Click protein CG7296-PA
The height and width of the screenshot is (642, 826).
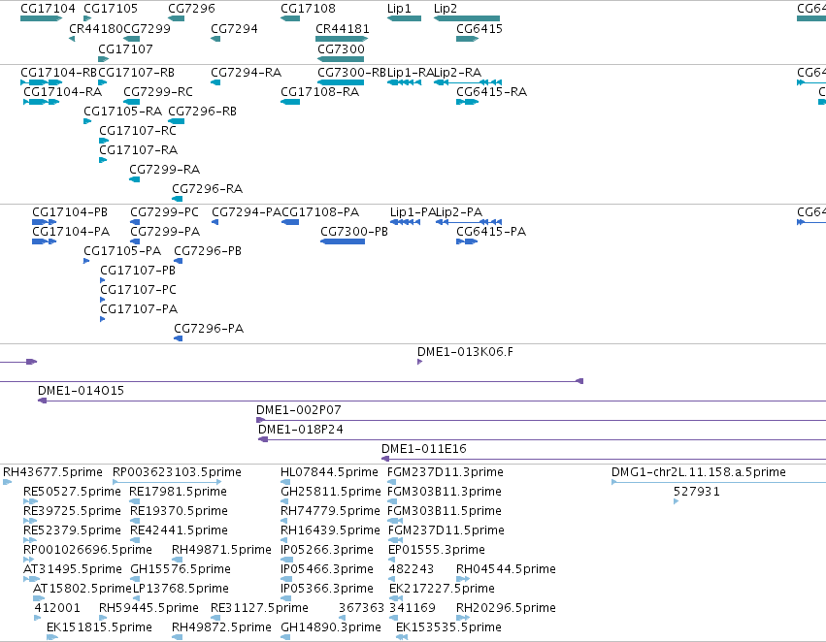(178, 338)
